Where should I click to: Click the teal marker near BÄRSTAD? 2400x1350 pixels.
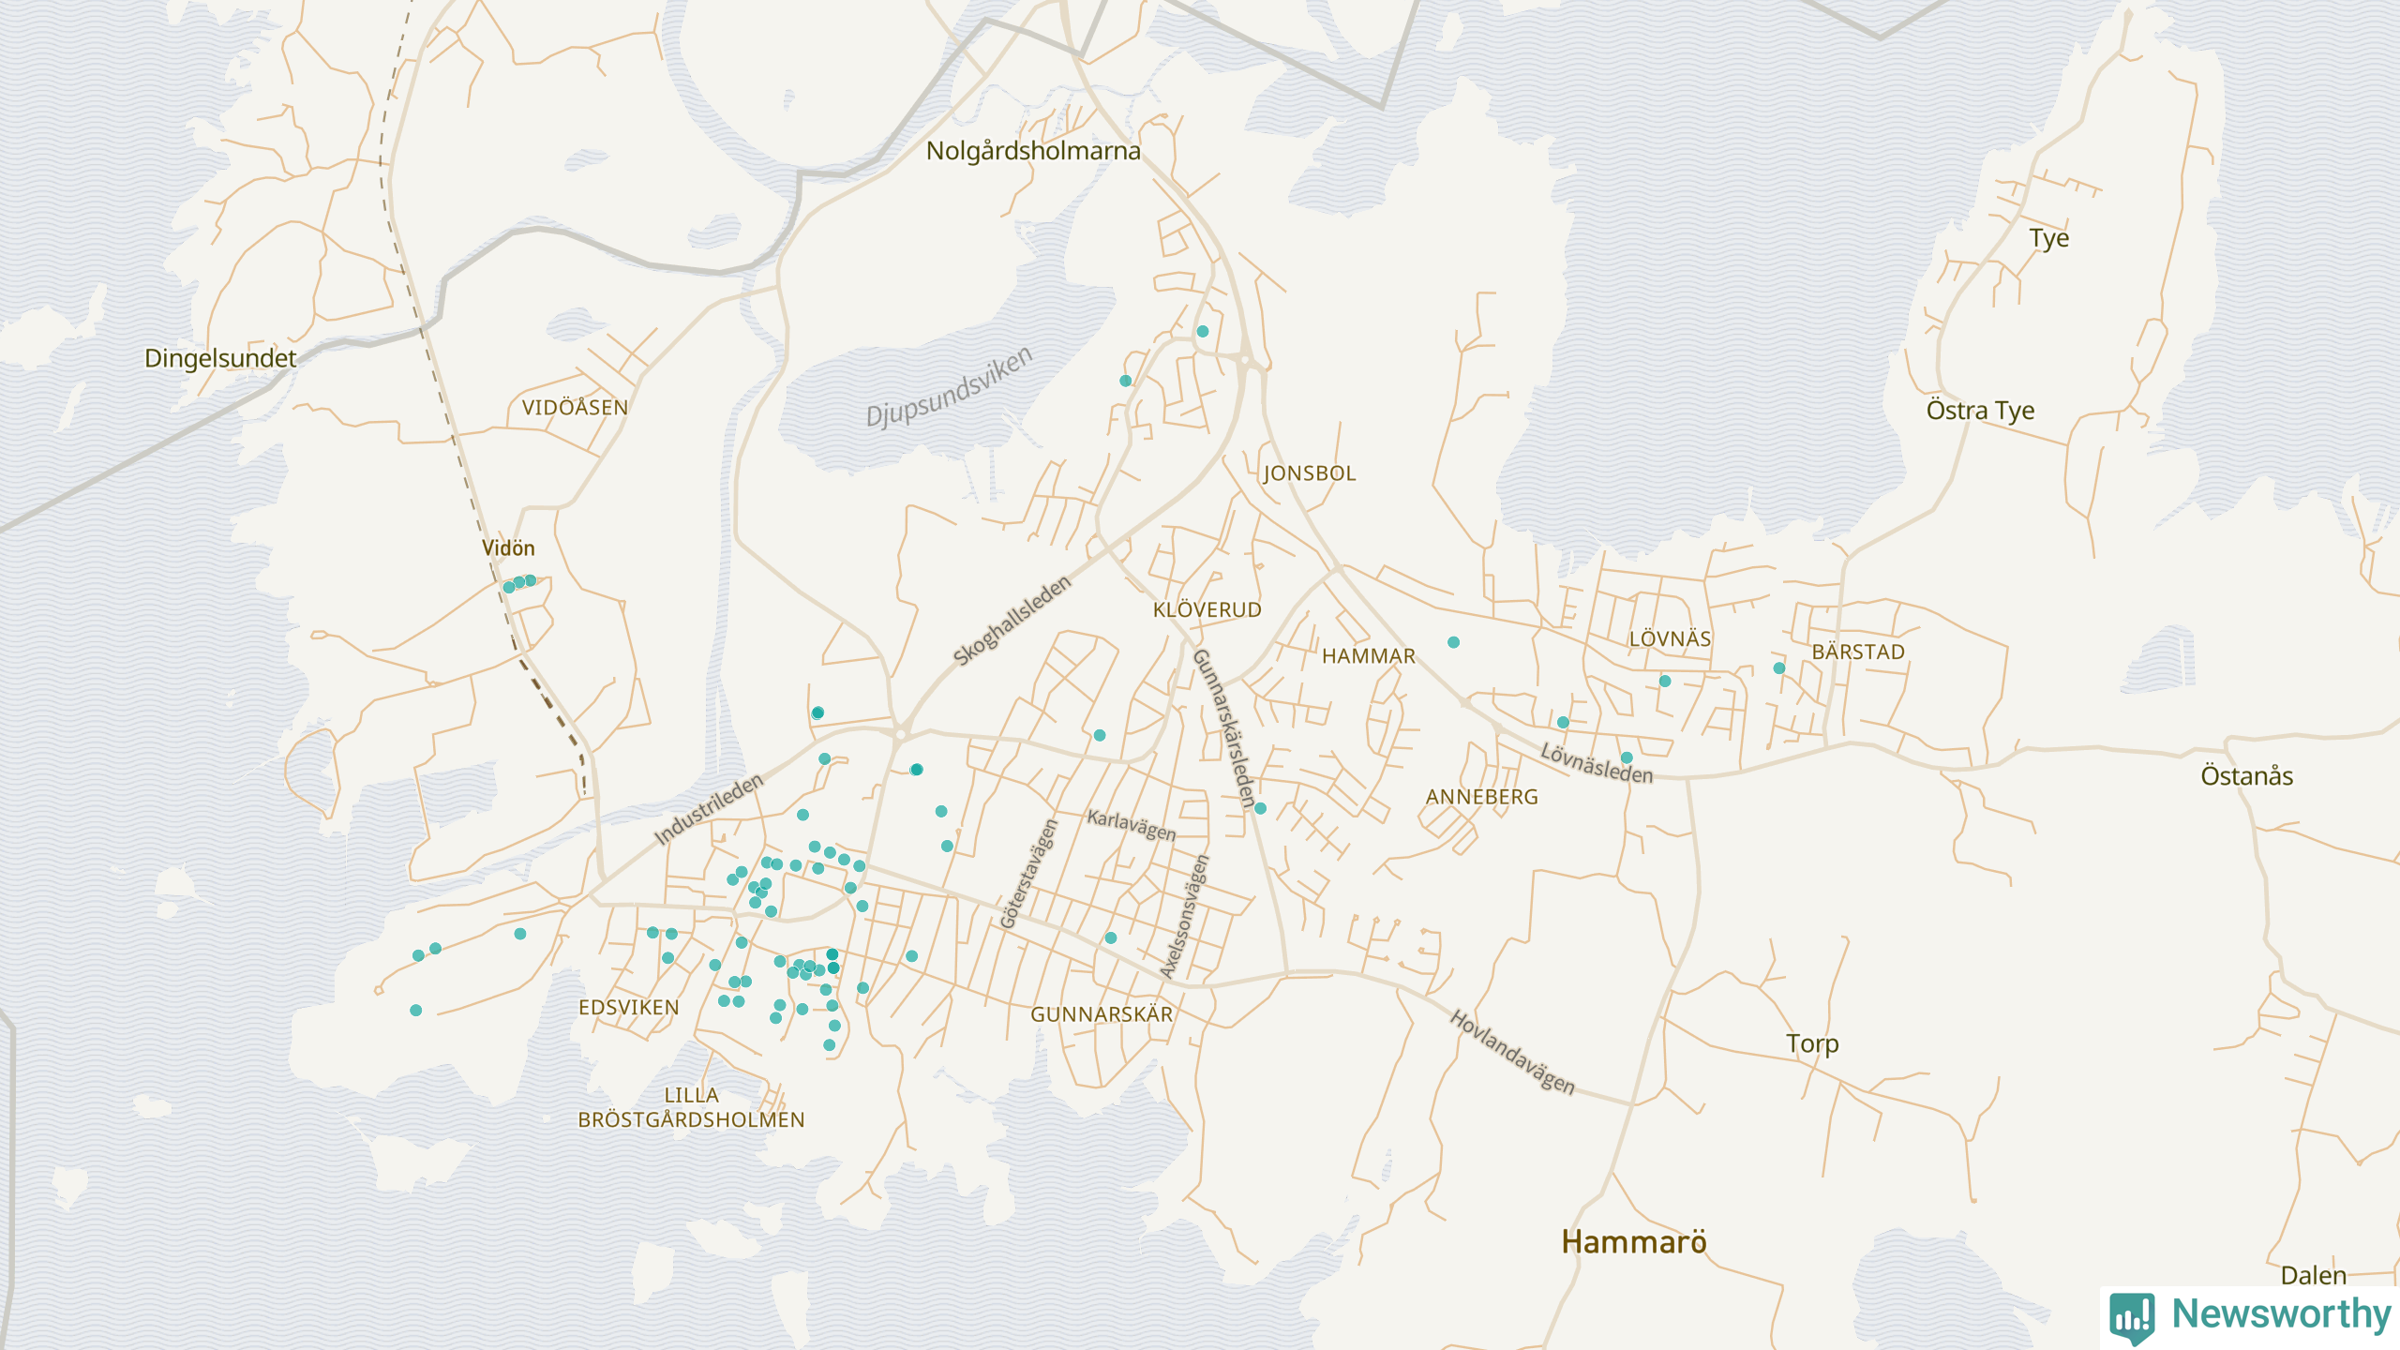1779,668
